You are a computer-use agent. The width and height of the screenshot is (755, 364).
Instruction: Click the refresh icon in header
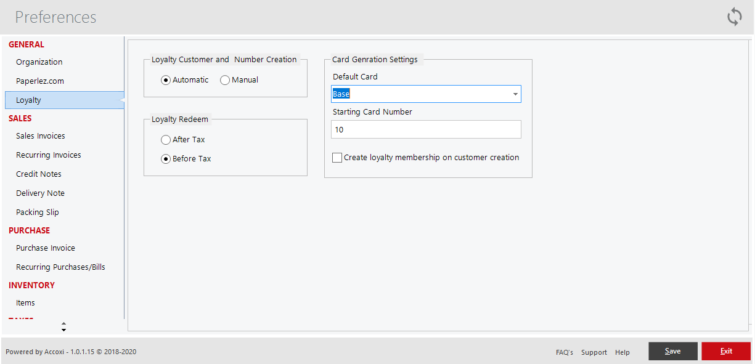click(x=734, y=17)
